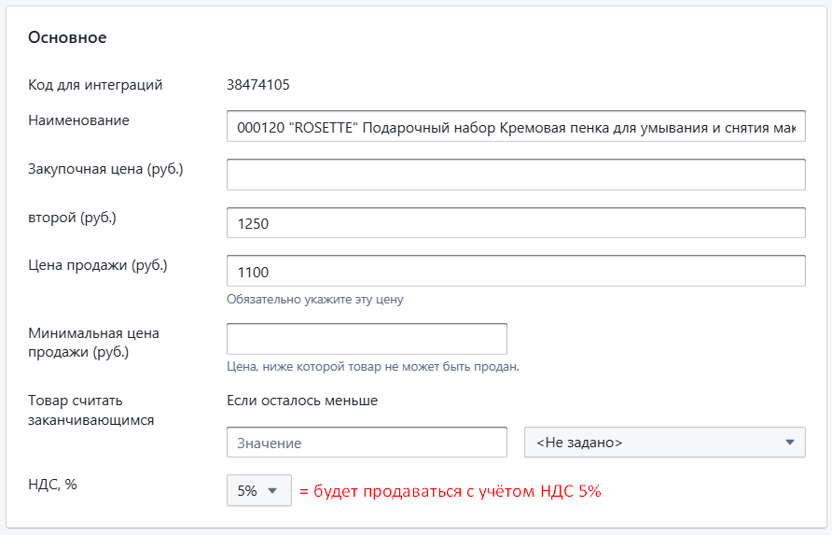832x535 pixels.
Task: Click the Закупочная цена (руб.) label
Action: (x=105, y=168)
